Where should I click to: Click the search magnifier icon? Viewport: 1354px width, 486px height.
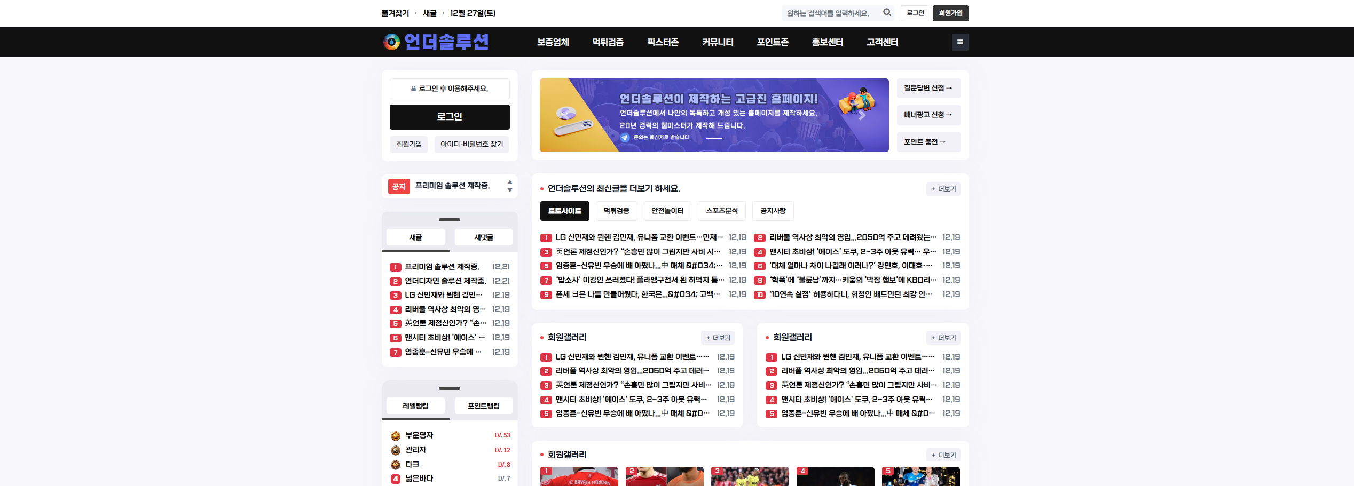coord(887,12)
